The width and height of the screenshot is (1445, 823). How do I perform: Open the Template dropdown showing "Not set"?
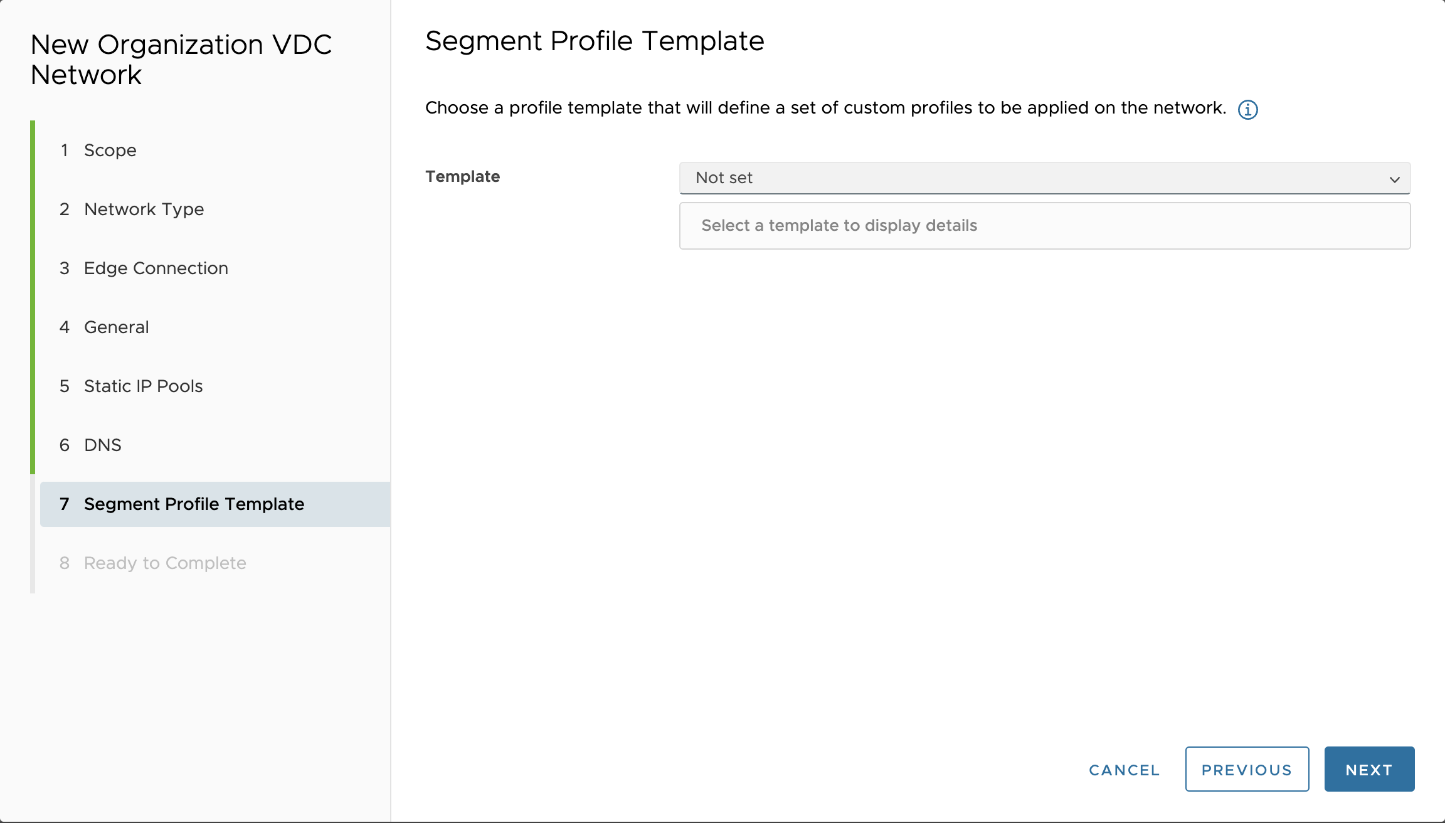[x=1044, y=178]
